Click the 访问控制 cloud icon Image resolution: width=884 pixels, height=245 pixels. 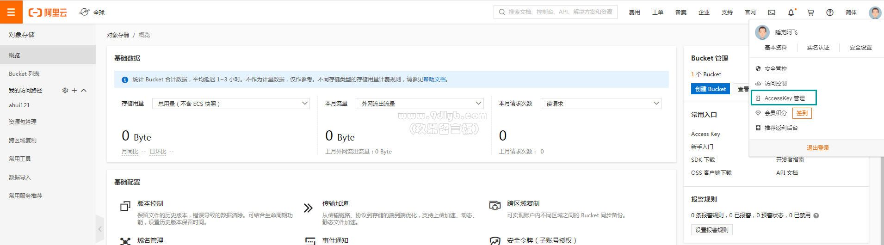(758, 84)
